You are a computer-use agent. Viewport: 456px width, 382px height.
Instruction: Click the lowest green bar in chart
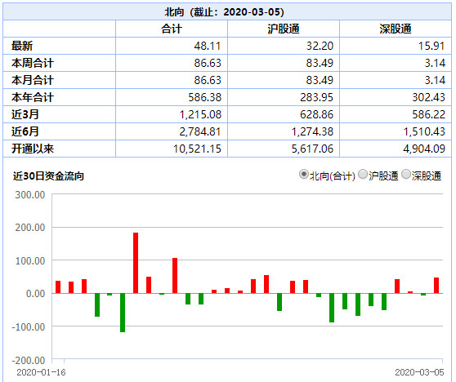(x=123, y=313)
